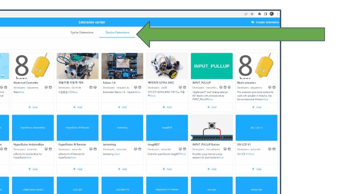This screenshot has width=347, height=194.
Task: Toggle the browser side panel icon
Action: [265, 14]
